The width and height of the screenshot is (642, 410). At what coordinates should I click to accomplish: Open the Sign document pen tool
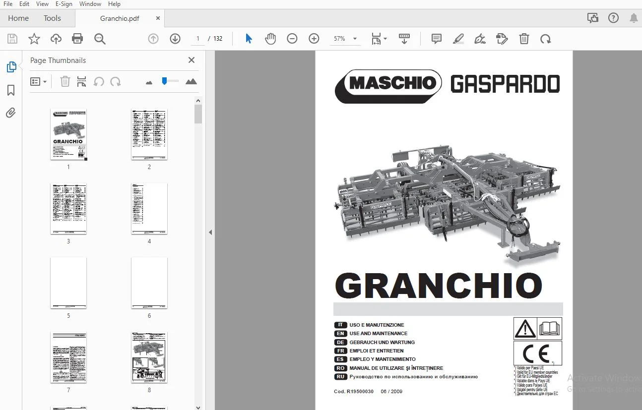(x=480, y=39)
